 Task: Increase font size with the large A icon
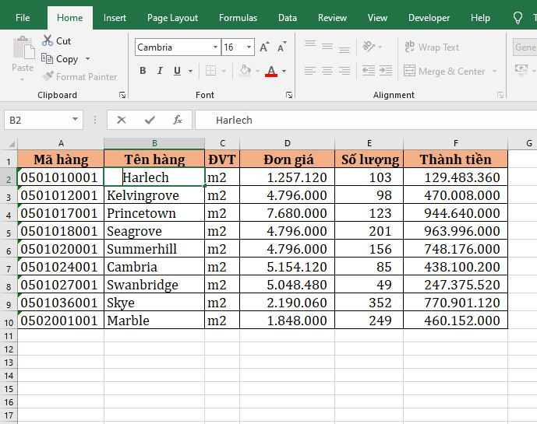[264, 47]
